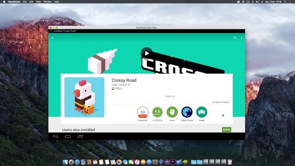Go back with the Play Store arrow

click(x=53, y=38)
